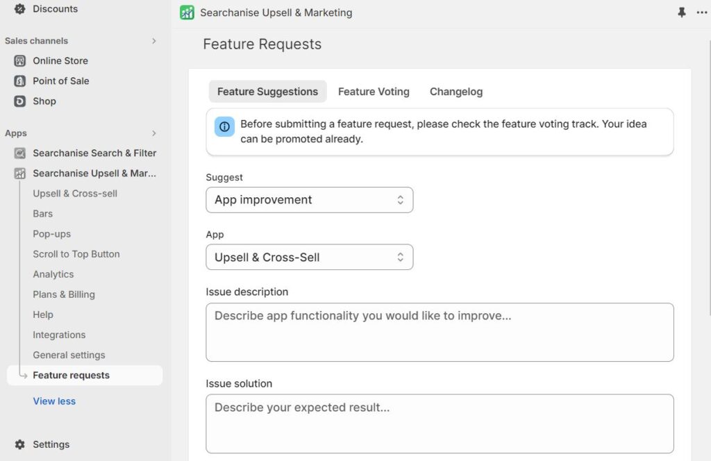Open the Shop channel icon
The image size is (711, 461).
coord(21,101)
